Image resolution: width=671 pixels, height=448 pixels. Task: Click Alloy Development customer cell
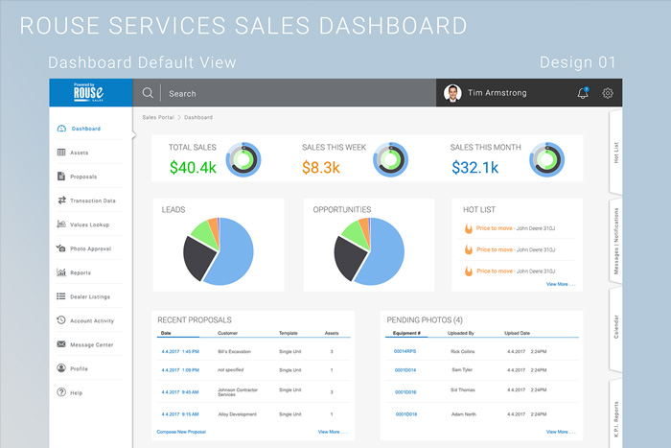[237, 414]
